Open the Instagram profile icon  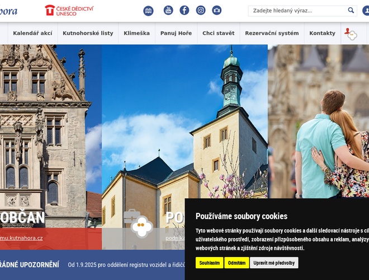coord(201,11)
